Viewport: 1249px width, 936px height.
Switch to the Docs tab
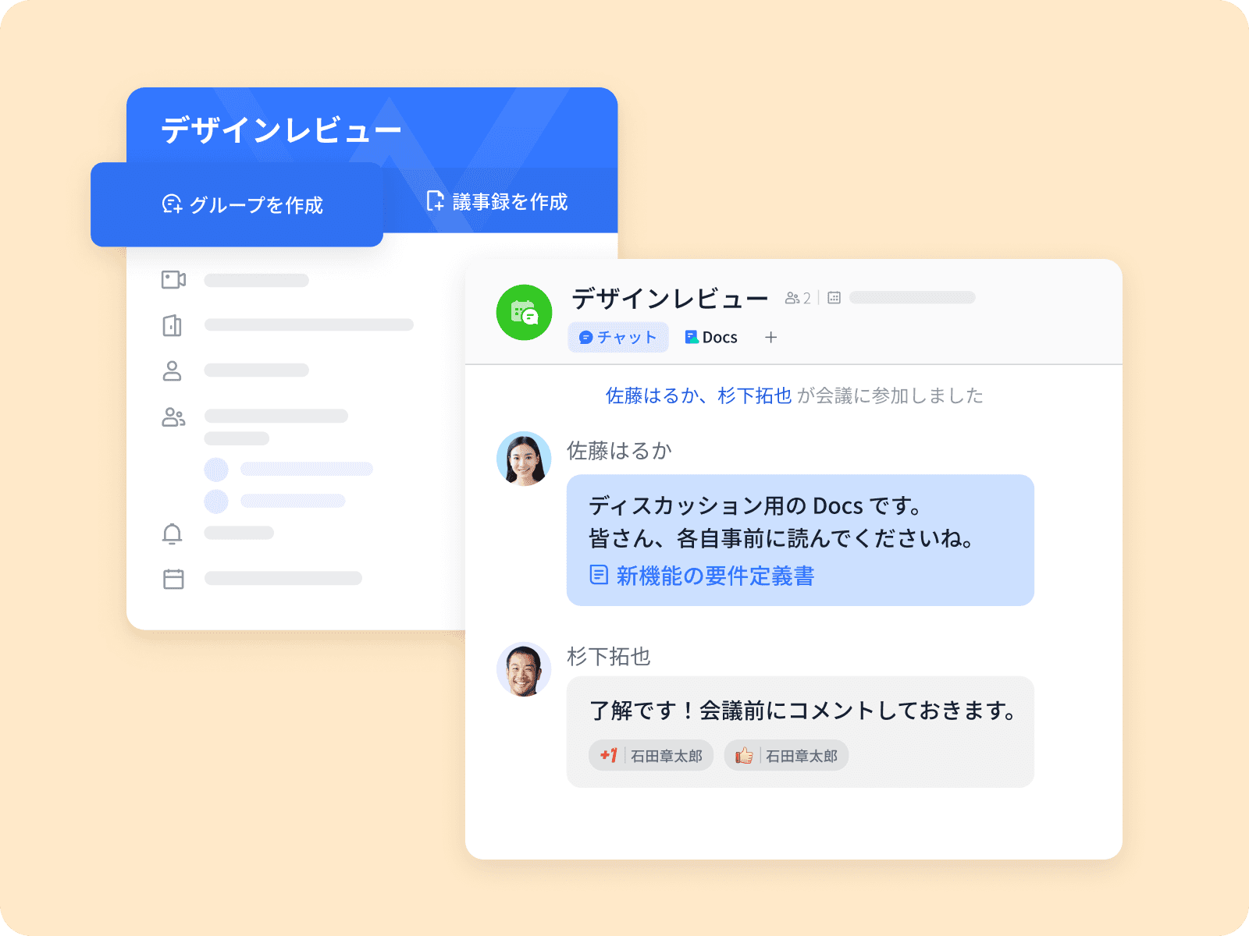(711, 337)
